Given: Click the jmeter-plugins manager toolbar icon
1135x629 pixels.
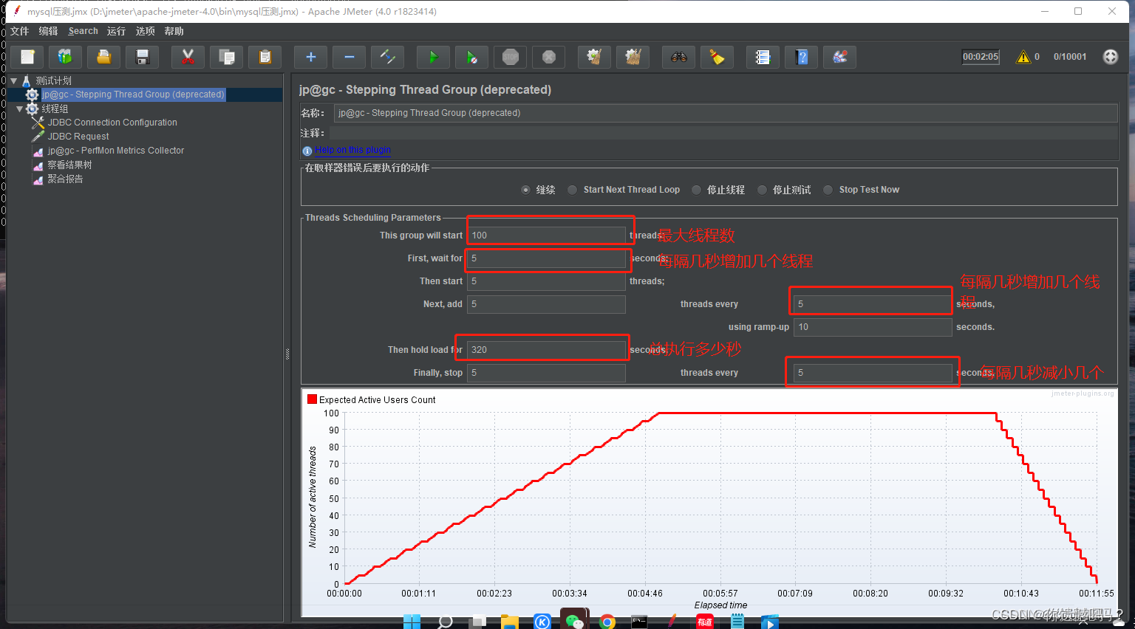Looking at the screenshot, I should tap(839, 57).
